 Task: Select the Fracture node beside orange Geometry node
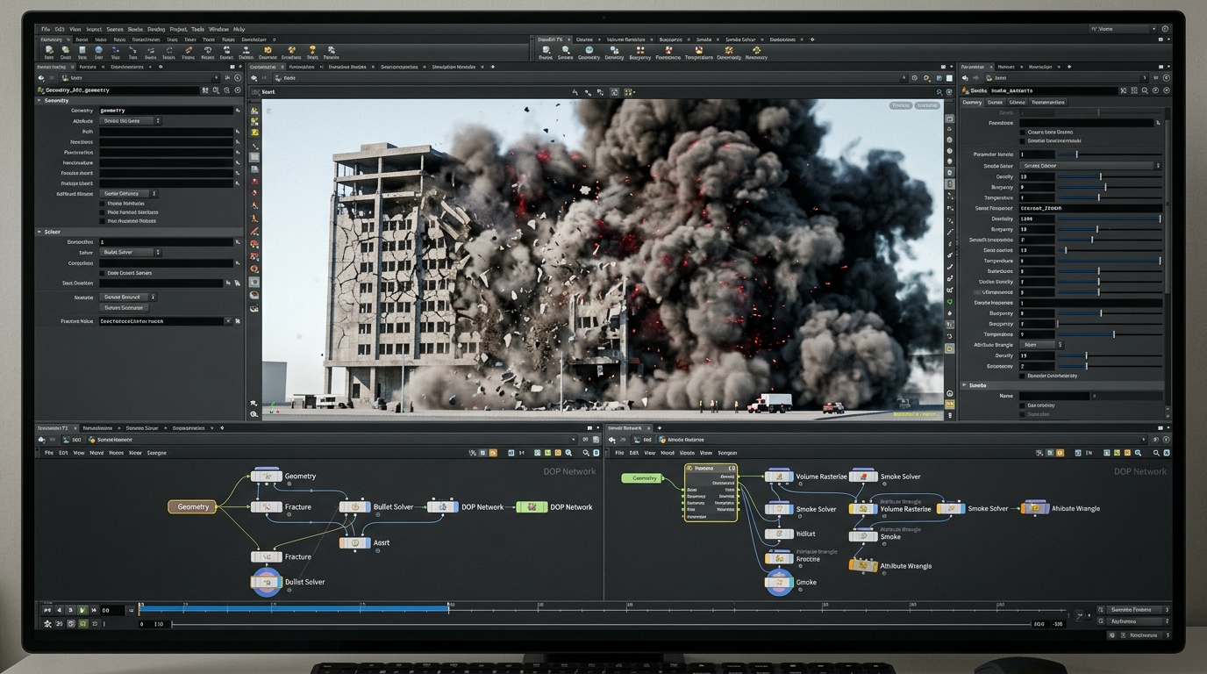tap(267, 507)
